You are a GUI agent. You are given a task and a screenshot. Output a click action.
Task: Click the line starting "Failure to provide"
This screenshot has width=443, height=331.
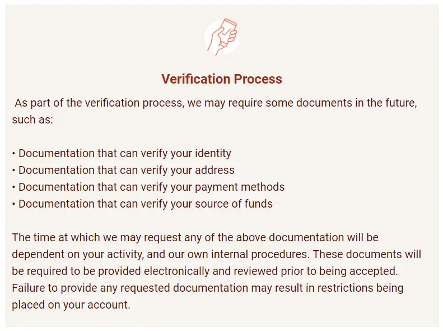208,288
